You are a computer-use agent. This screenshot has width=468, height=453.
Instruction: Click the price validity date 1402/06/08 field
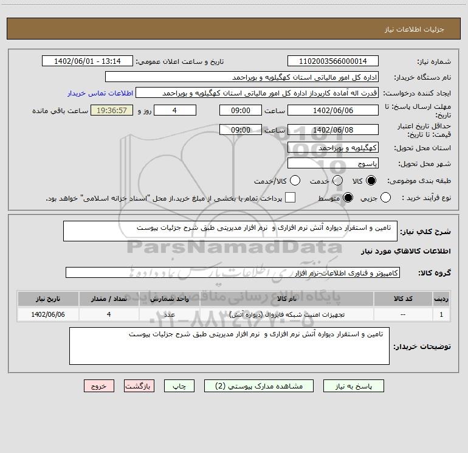coord(333,130)
